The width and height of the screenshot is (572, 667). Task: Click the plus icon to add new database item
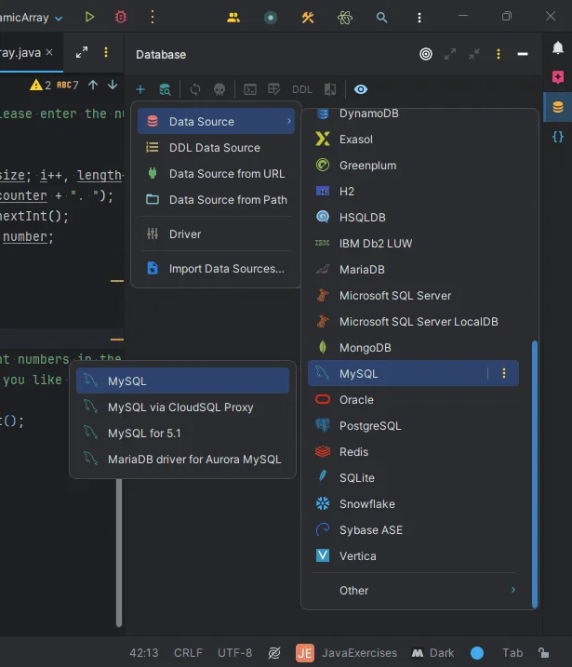click(x=140, y=89)
